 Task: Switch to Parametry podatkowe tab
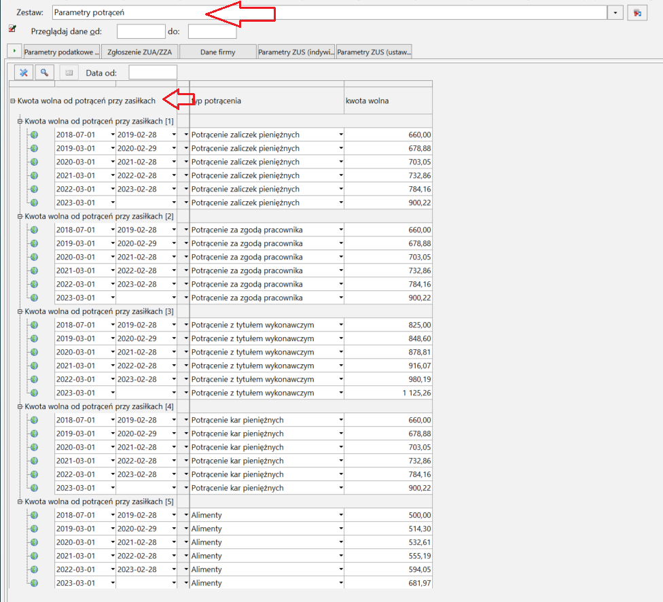click(62, 52)
